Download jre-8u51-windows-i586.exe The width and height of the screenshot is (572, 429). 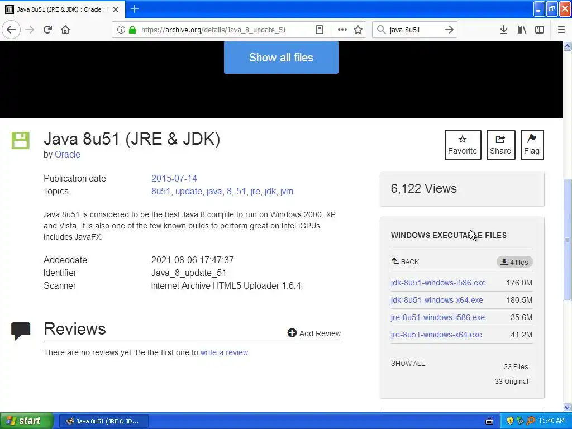437,317
